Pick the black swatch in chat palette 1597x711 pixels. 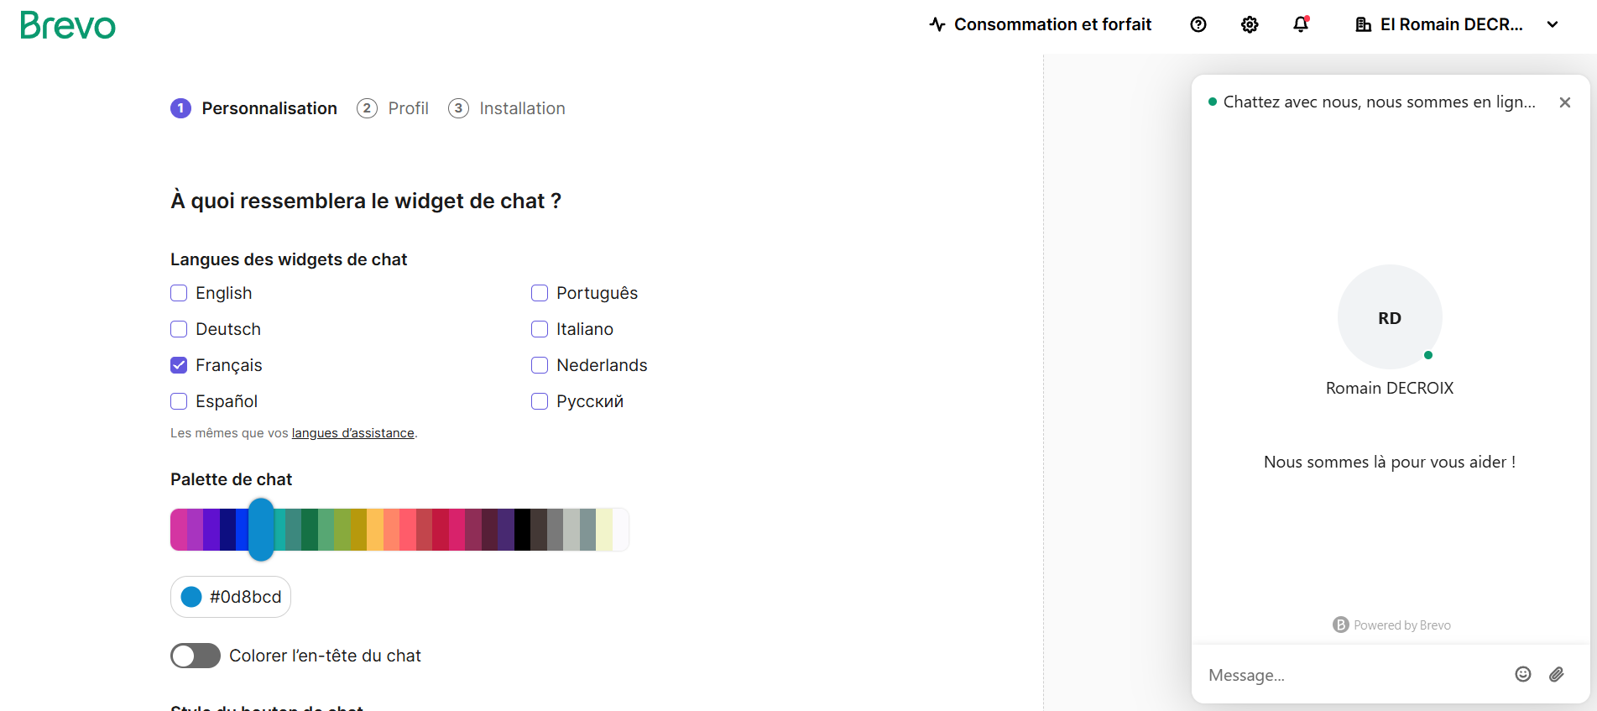tap(522, 530)
